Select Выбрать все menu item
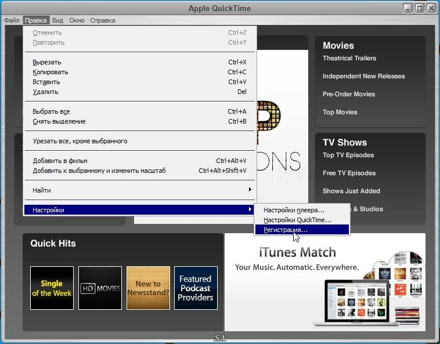 click(139, 111)
